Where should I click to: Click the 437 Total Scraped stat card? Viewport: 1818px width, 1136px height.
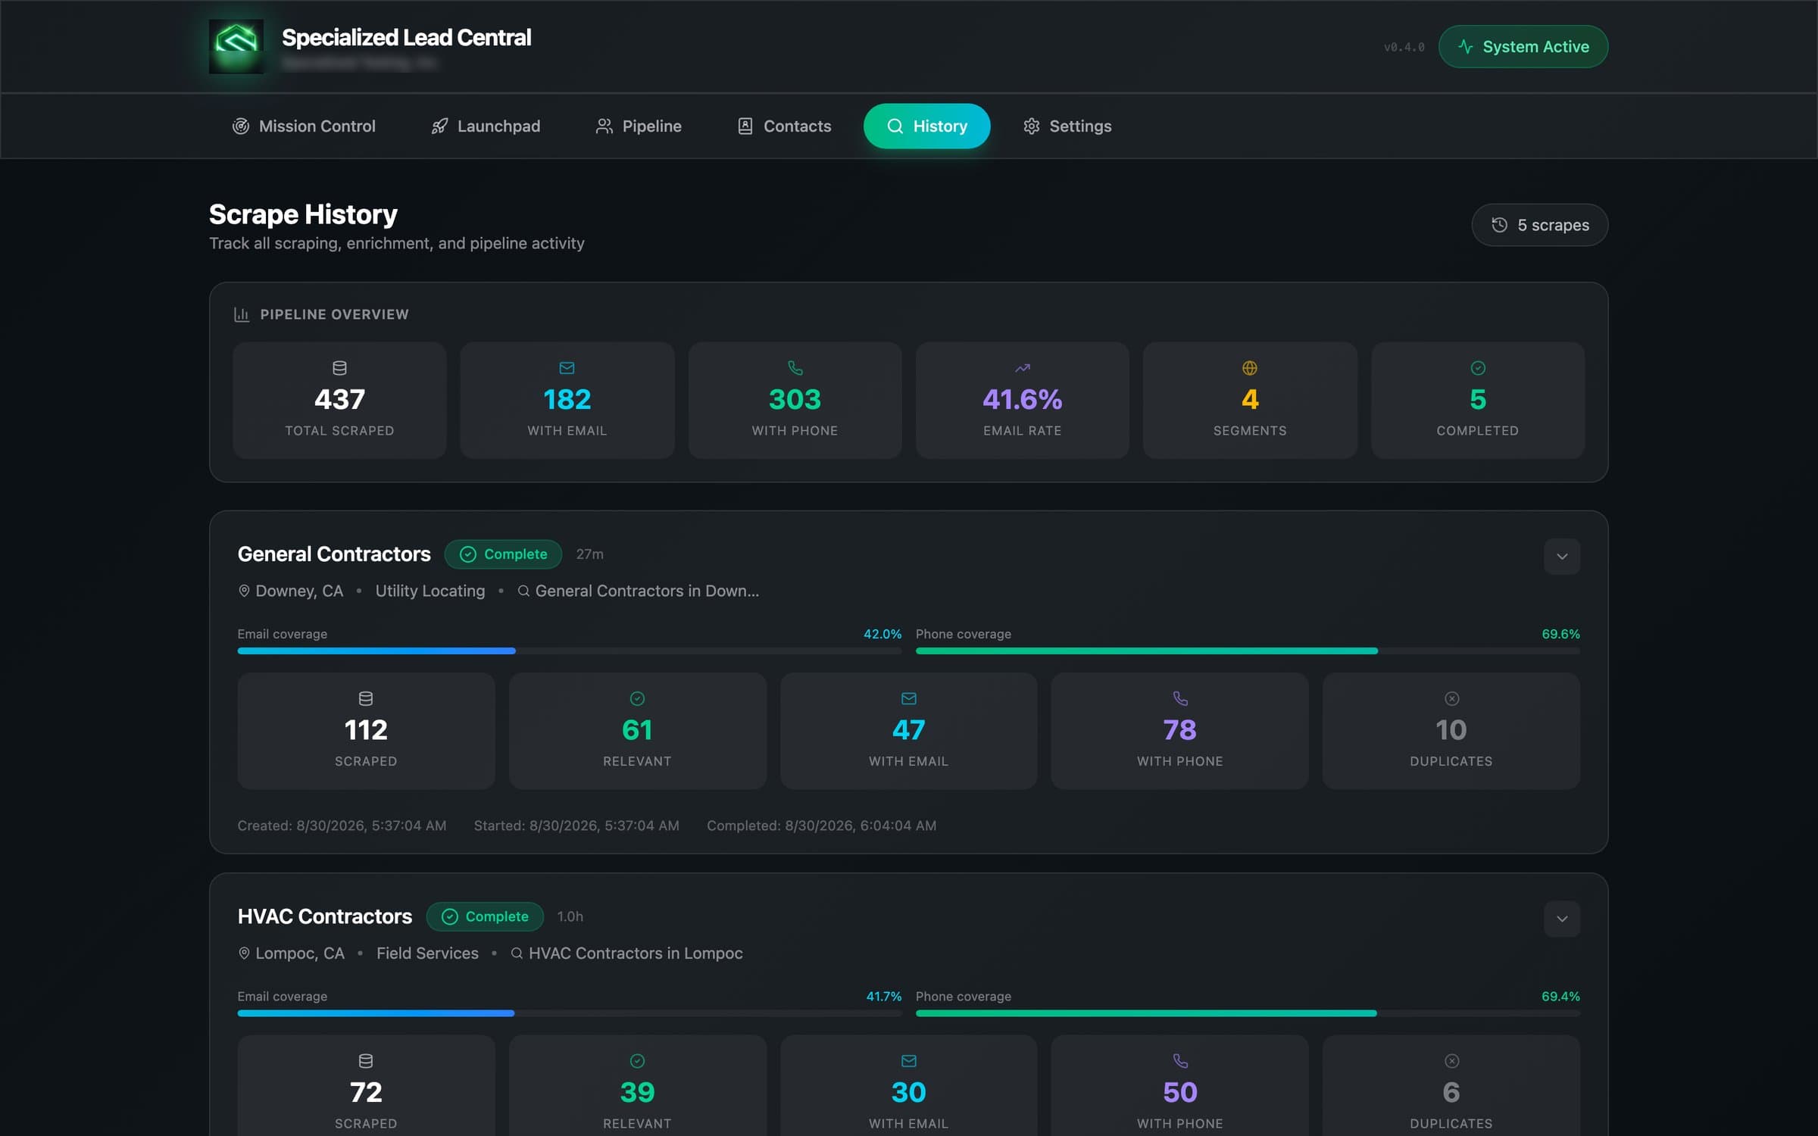pyautogui.click(x=339, y=400)
